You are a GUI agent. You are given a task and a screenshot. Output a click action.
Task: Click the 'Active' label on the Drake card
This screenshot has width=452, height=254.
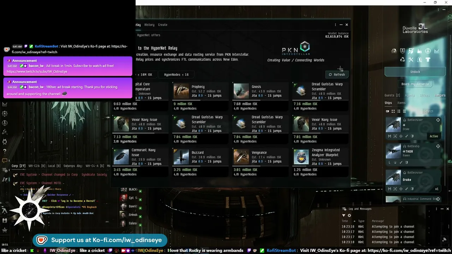click(x=434, y=136)
